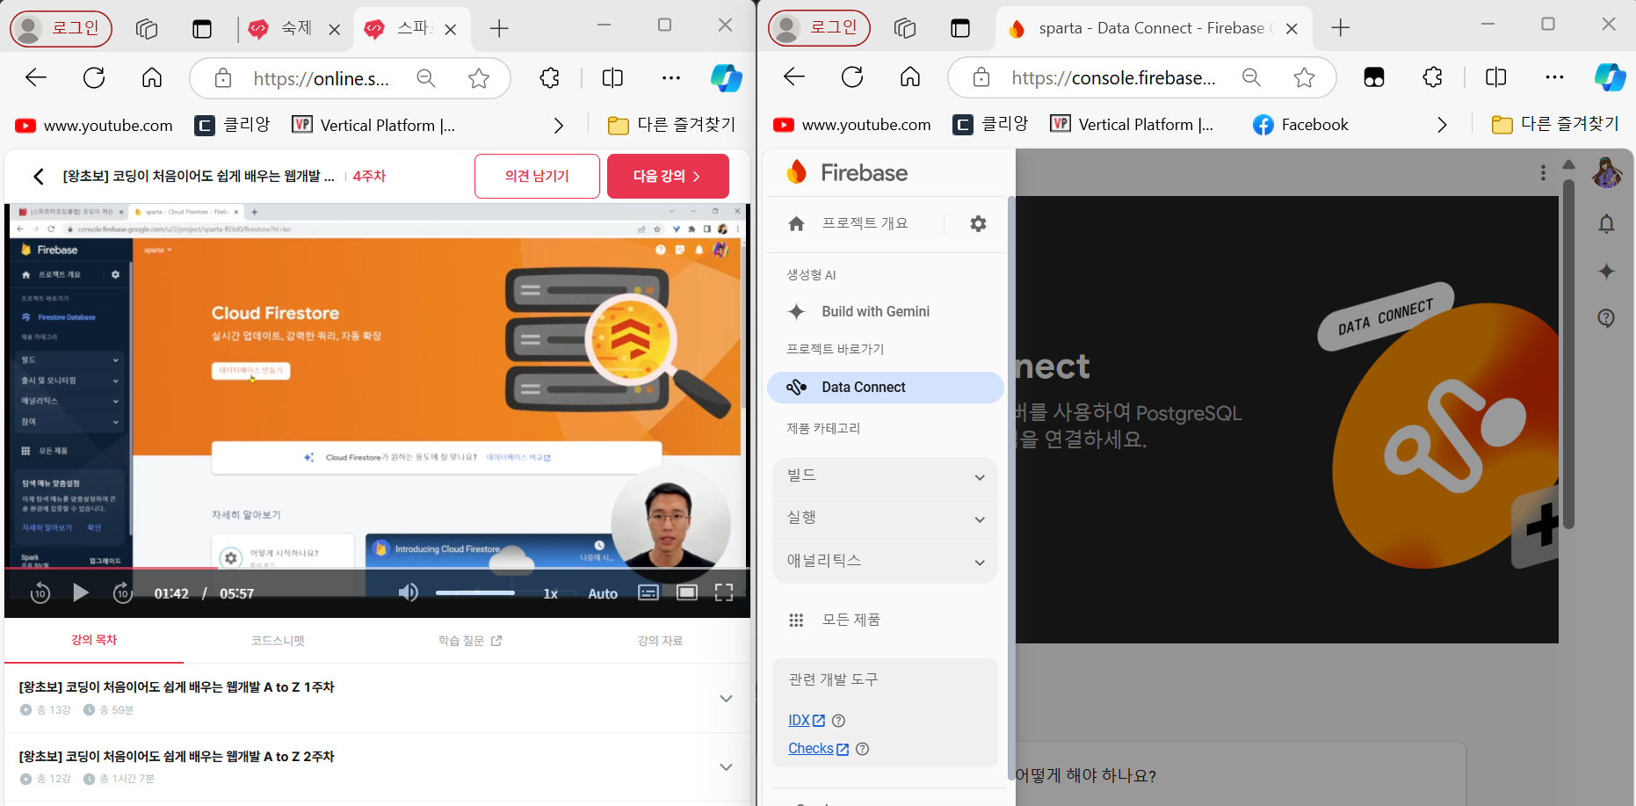Select the 코드스니펫 tab
Viewport: 1636px width, 806px height.
[x=278, y=641]
